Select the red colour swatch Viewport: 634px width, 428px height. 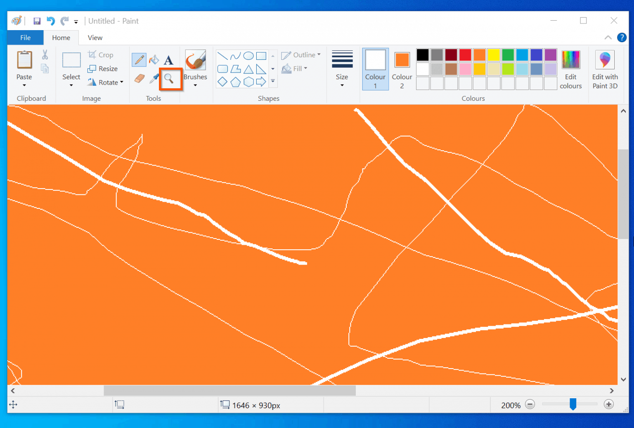465,55
